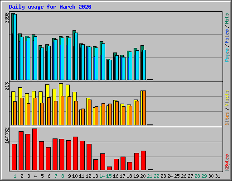Click day label 13 on the x-axis
232x181 pixels.
(x=95, y=176)
